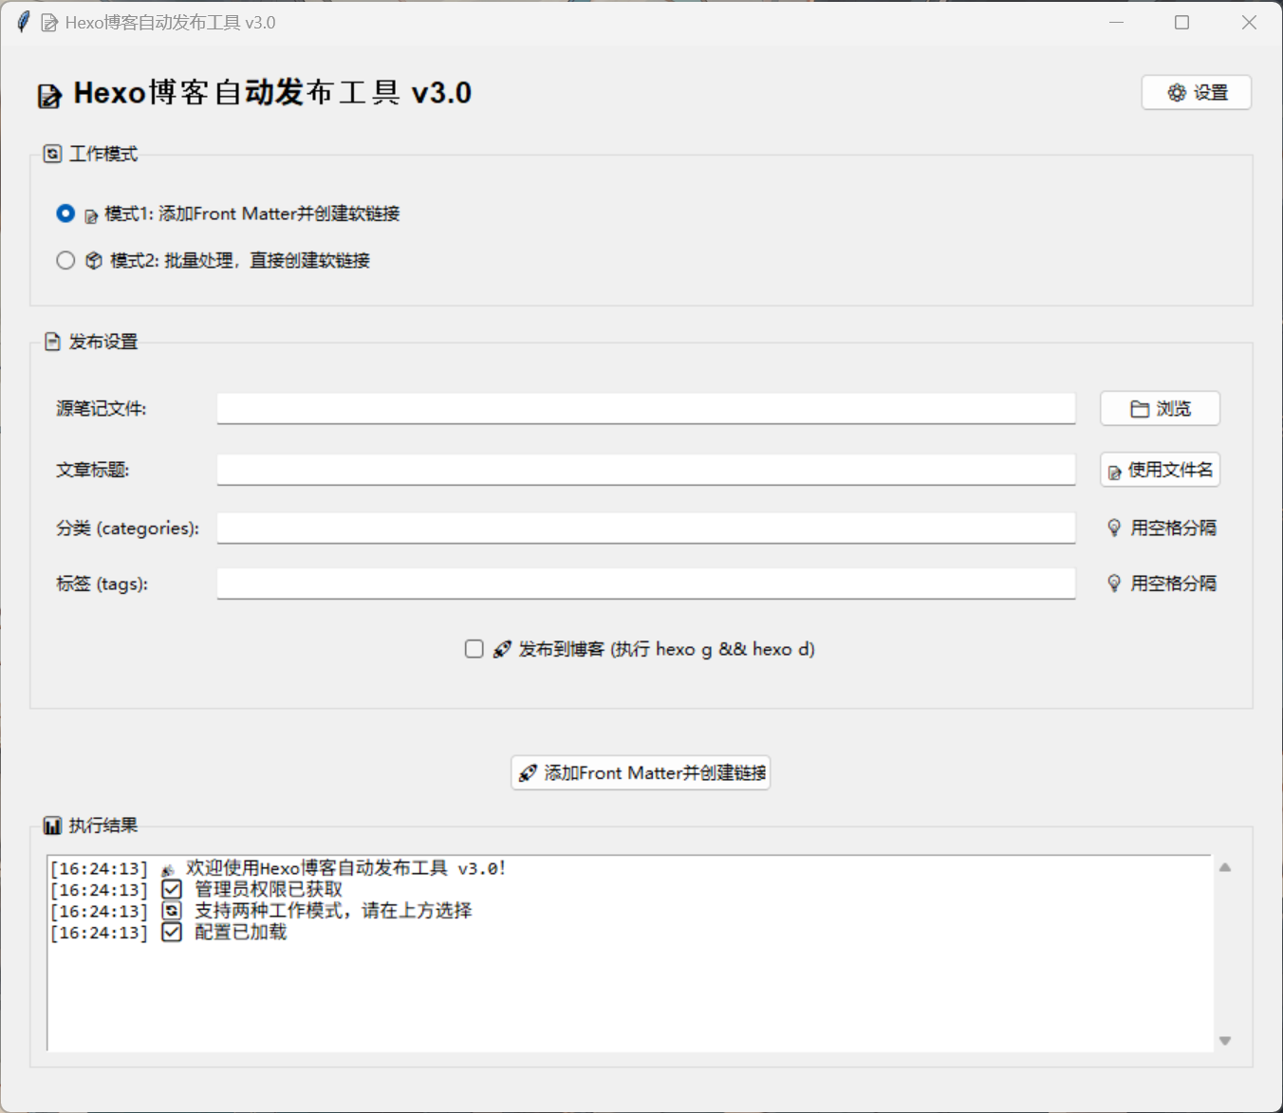Image resolution: width=1283 pixels, height=1113 pixels.
Task: Click the 发布设置 section page icon
Action: coord(53,342)
